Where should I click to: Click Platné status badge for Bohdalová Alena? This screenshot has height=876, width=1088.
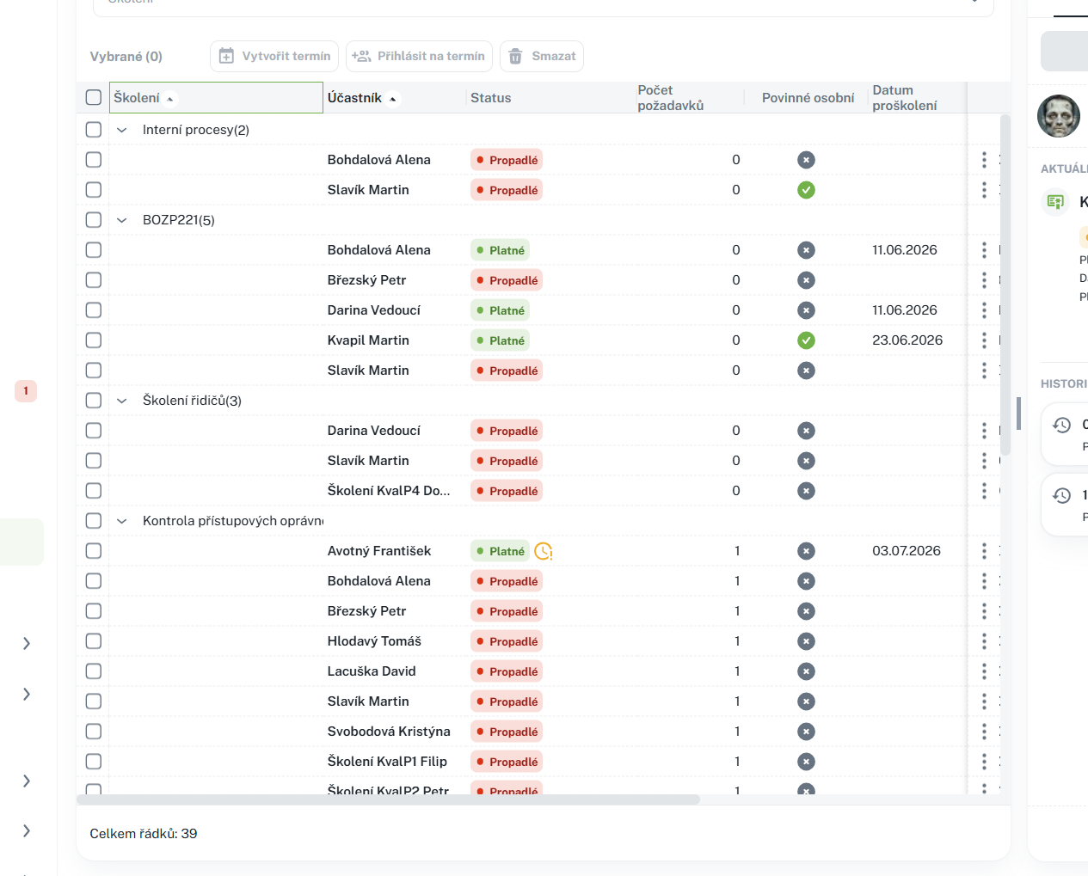[501, 250]
